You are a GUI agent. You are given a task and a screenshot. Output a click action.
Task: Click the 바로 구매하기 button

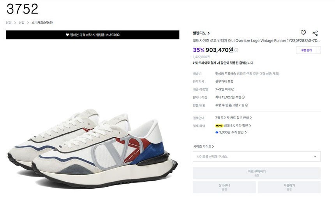(x=257, y=173)
